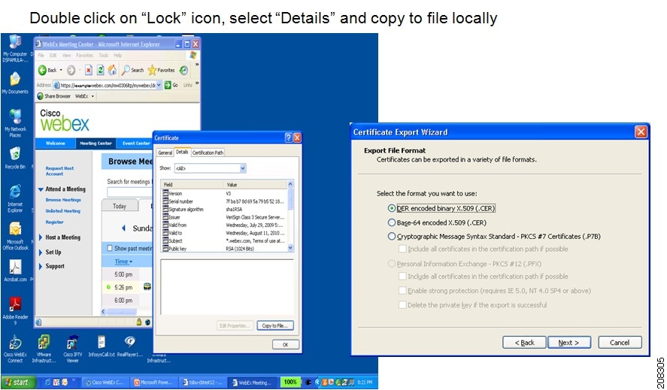The width and height of the screenshot is (667, 390).
Task: Open the Recycle Bin desktop icon
Action: [15, 158]
